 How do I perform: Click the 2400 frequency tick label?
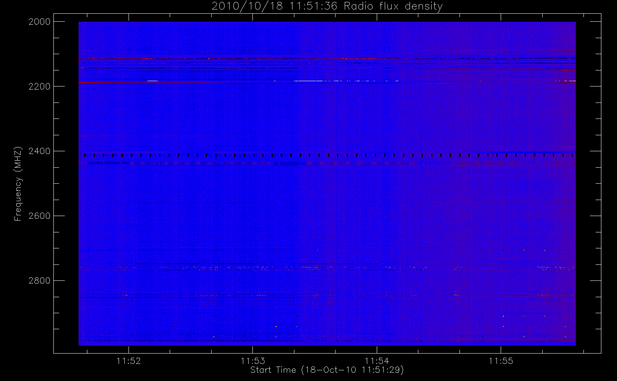(x=40, y=151)
